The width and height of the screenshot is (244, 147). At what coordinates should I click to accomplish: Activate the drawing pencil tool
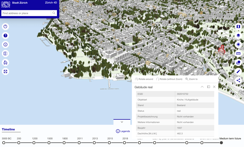238,71
